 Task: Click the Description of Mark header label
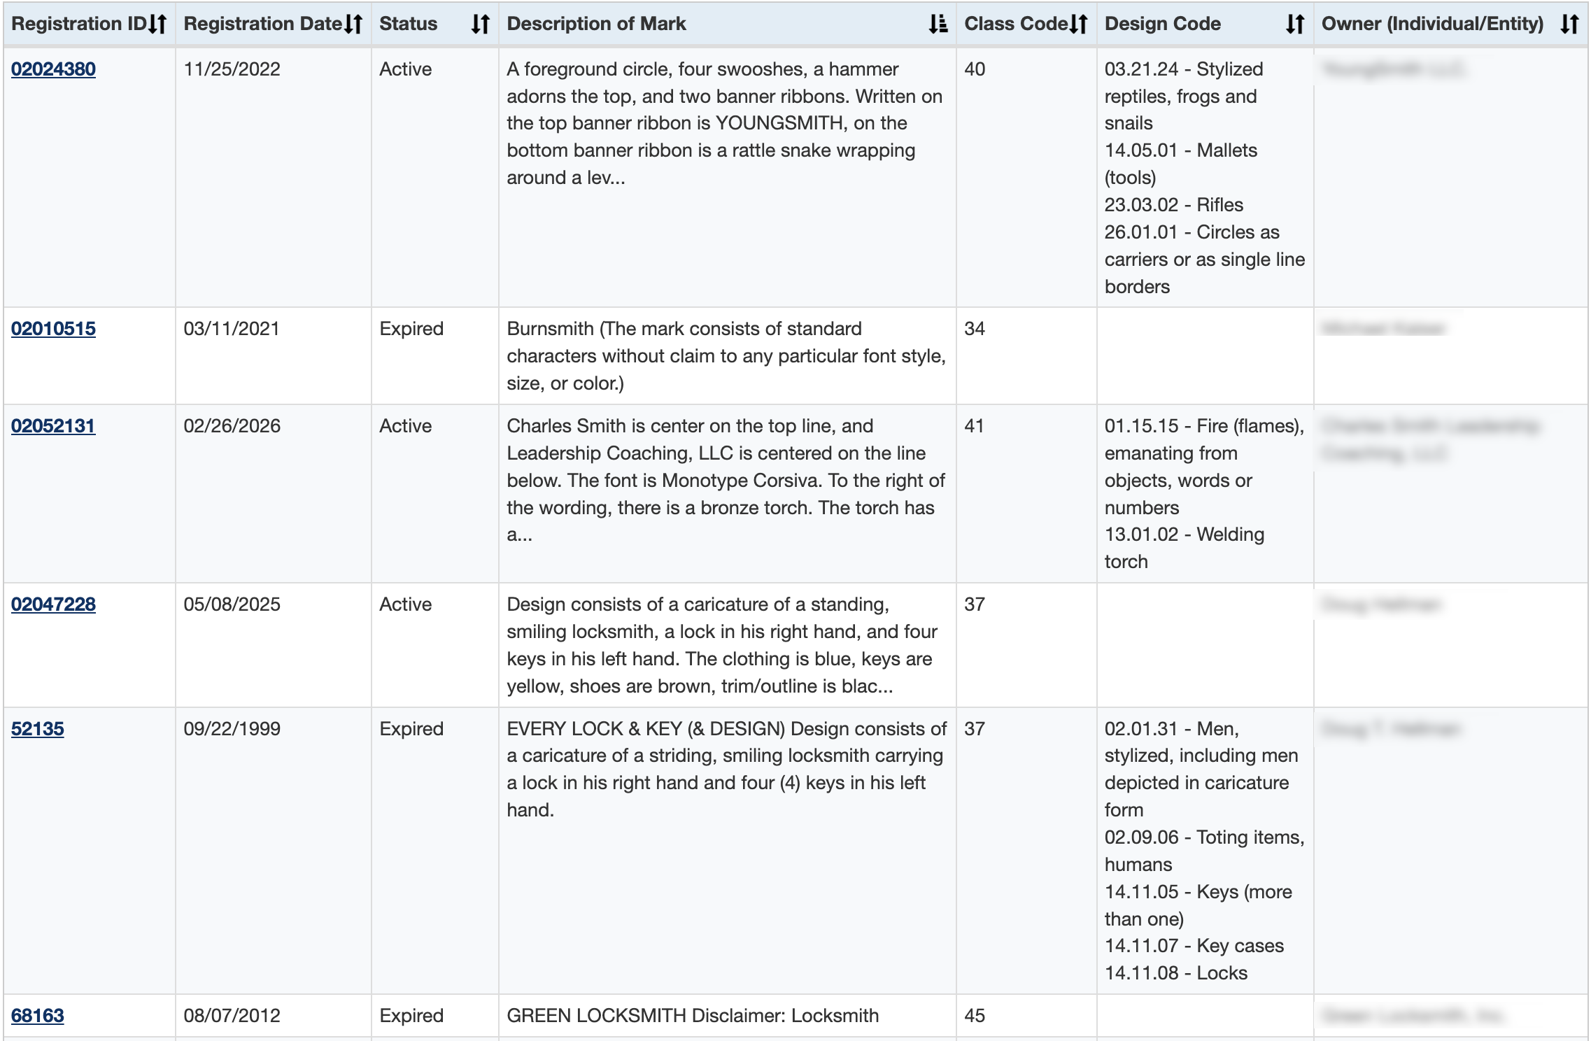pos(596,24)
